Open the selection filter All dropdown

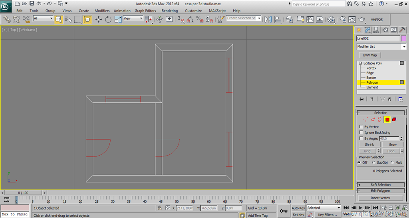(43, 18)
